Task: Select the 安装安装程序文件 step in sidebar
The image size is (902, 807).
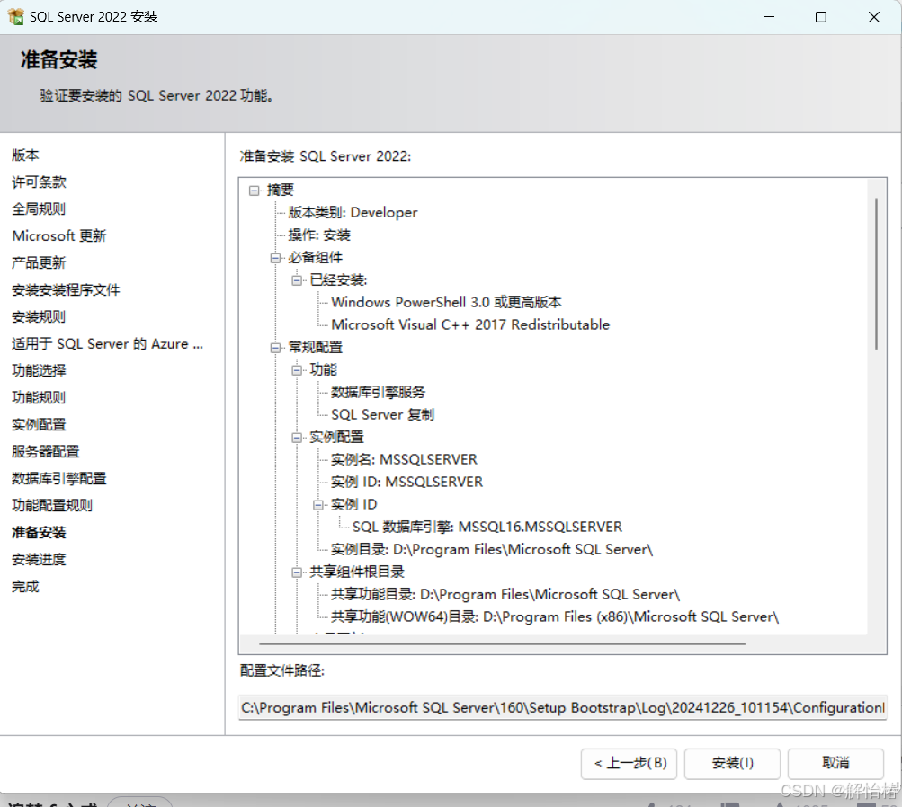Action: click(66, 290)
